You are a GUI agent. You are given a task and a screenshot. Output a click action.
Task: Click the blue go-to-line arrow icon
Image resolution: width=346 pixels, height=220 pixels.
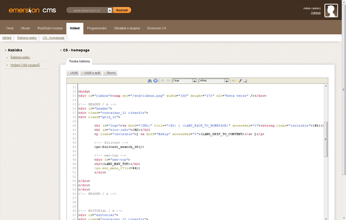click(x=155, y=81)
